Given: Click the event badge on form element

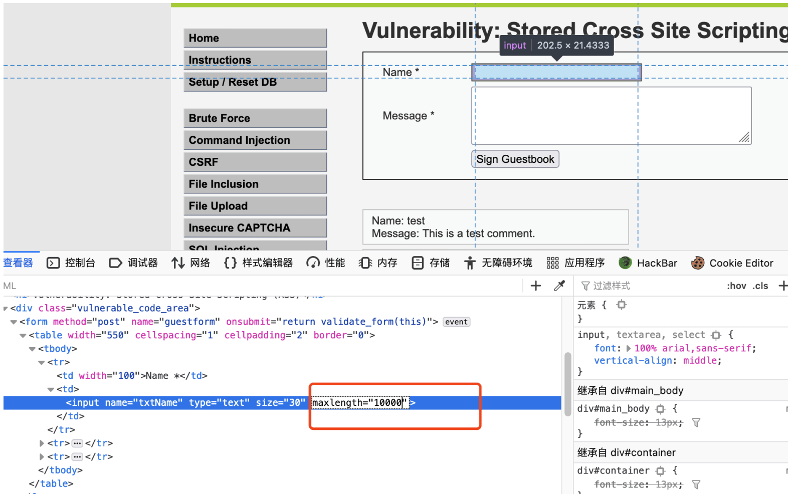Looking at the screenshot, I should click(456, 322).
